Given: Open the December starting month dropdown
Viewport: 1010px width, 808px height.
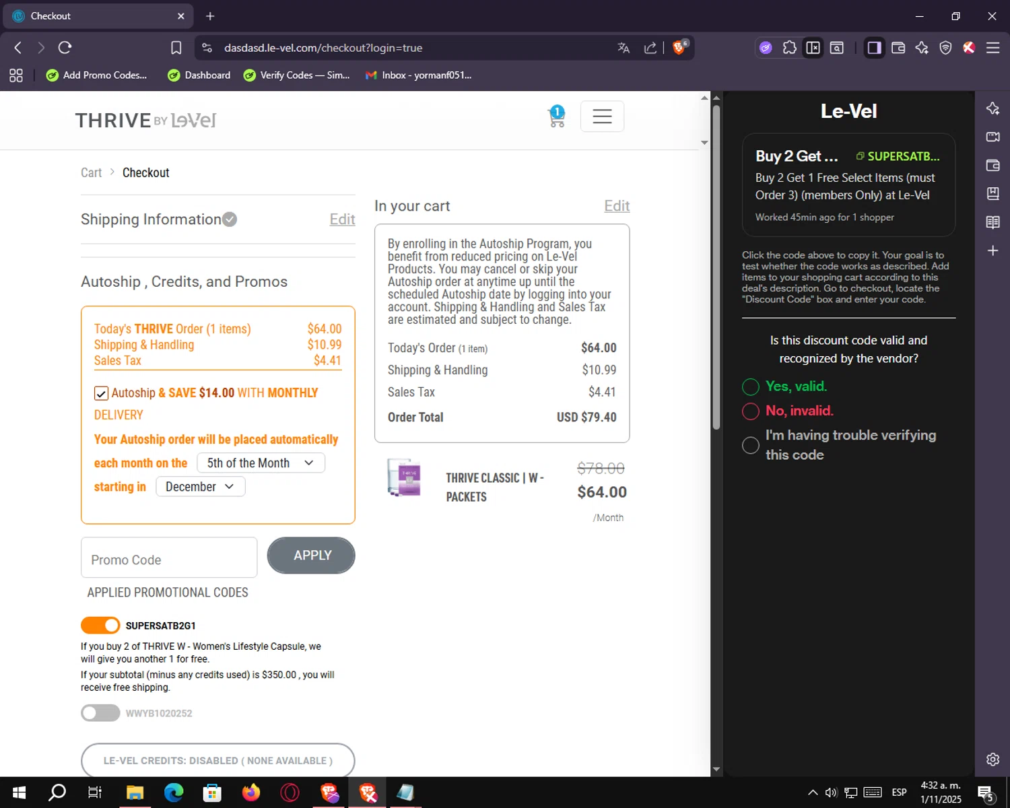Looking at the screenshot, I should (200, 487).
